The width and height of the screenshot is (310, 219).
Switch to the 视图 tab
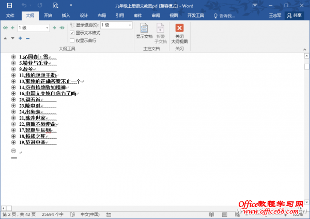(x=174, y=16)
